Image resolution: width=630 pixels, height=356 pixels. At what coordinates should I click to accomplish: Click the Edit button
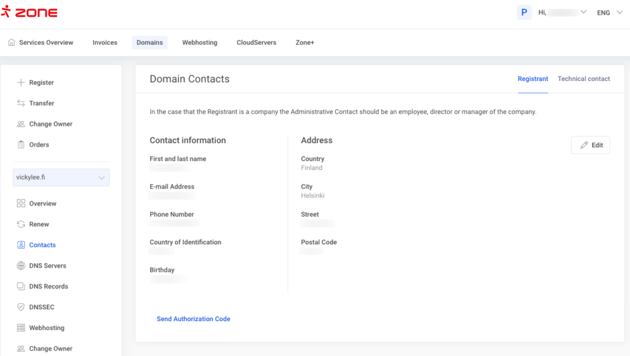(x=590, y=145)
